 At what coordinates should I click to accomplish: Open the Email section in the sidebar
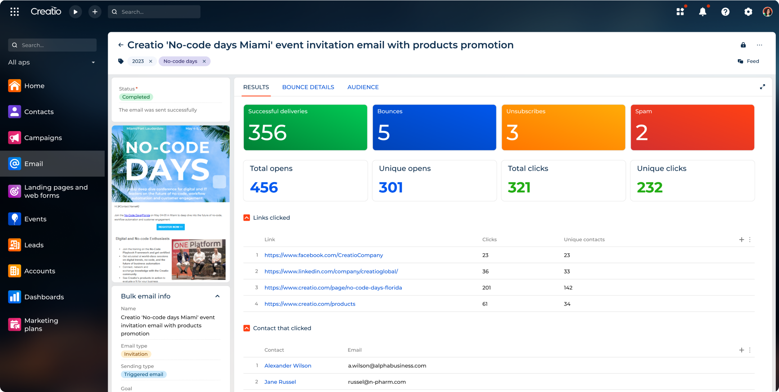pyautogui.click(x=33, y=164)
